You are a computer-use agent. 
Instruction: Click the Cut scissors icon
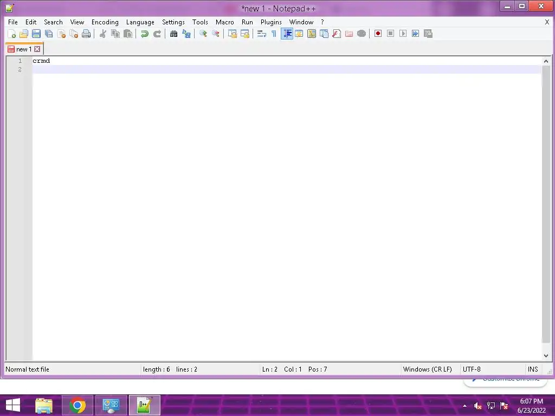pos(103,34)
